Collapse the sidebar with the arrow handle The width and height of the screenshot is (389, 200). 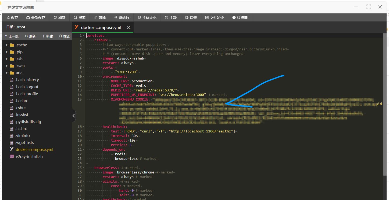point(74,116)
